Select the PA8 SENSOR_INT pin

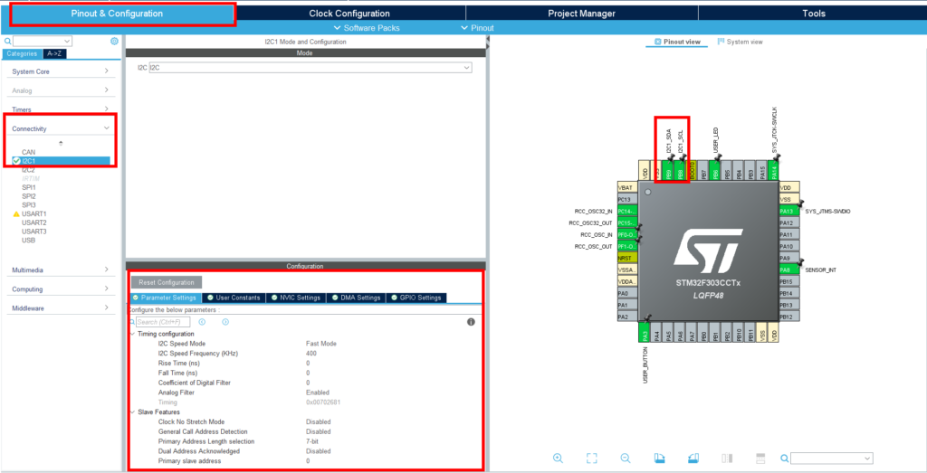pos(789,270)
